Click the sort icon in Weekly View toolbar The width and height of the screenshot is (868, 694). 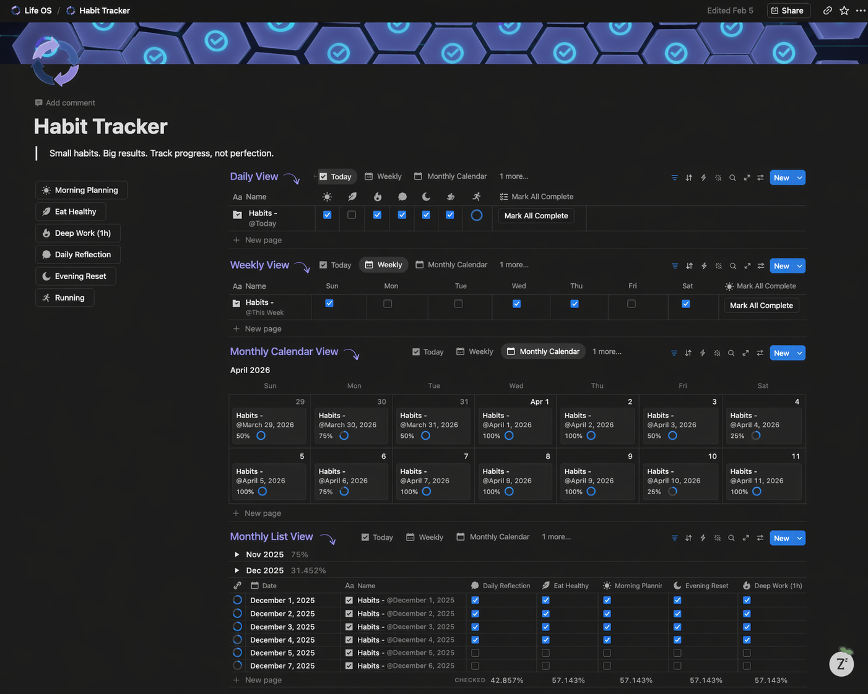689,266
